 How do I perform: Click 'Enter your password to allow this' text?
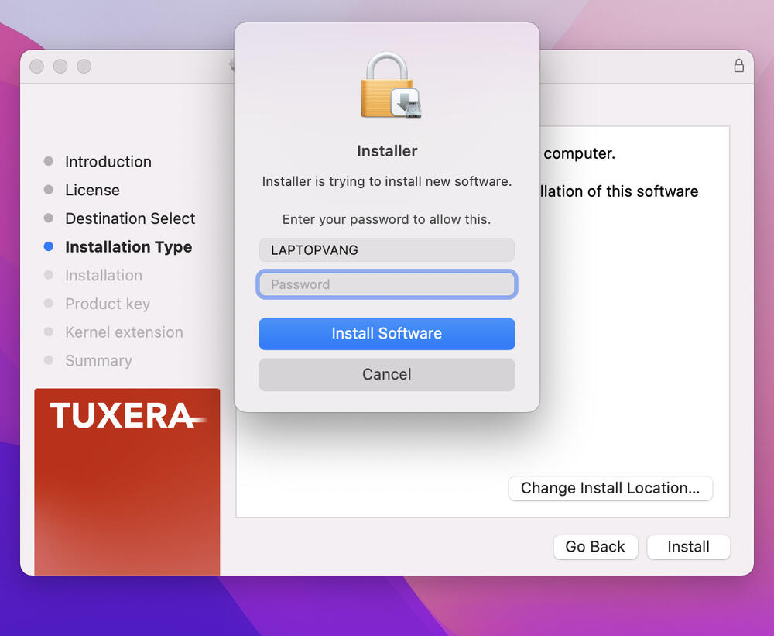[386, 219]
